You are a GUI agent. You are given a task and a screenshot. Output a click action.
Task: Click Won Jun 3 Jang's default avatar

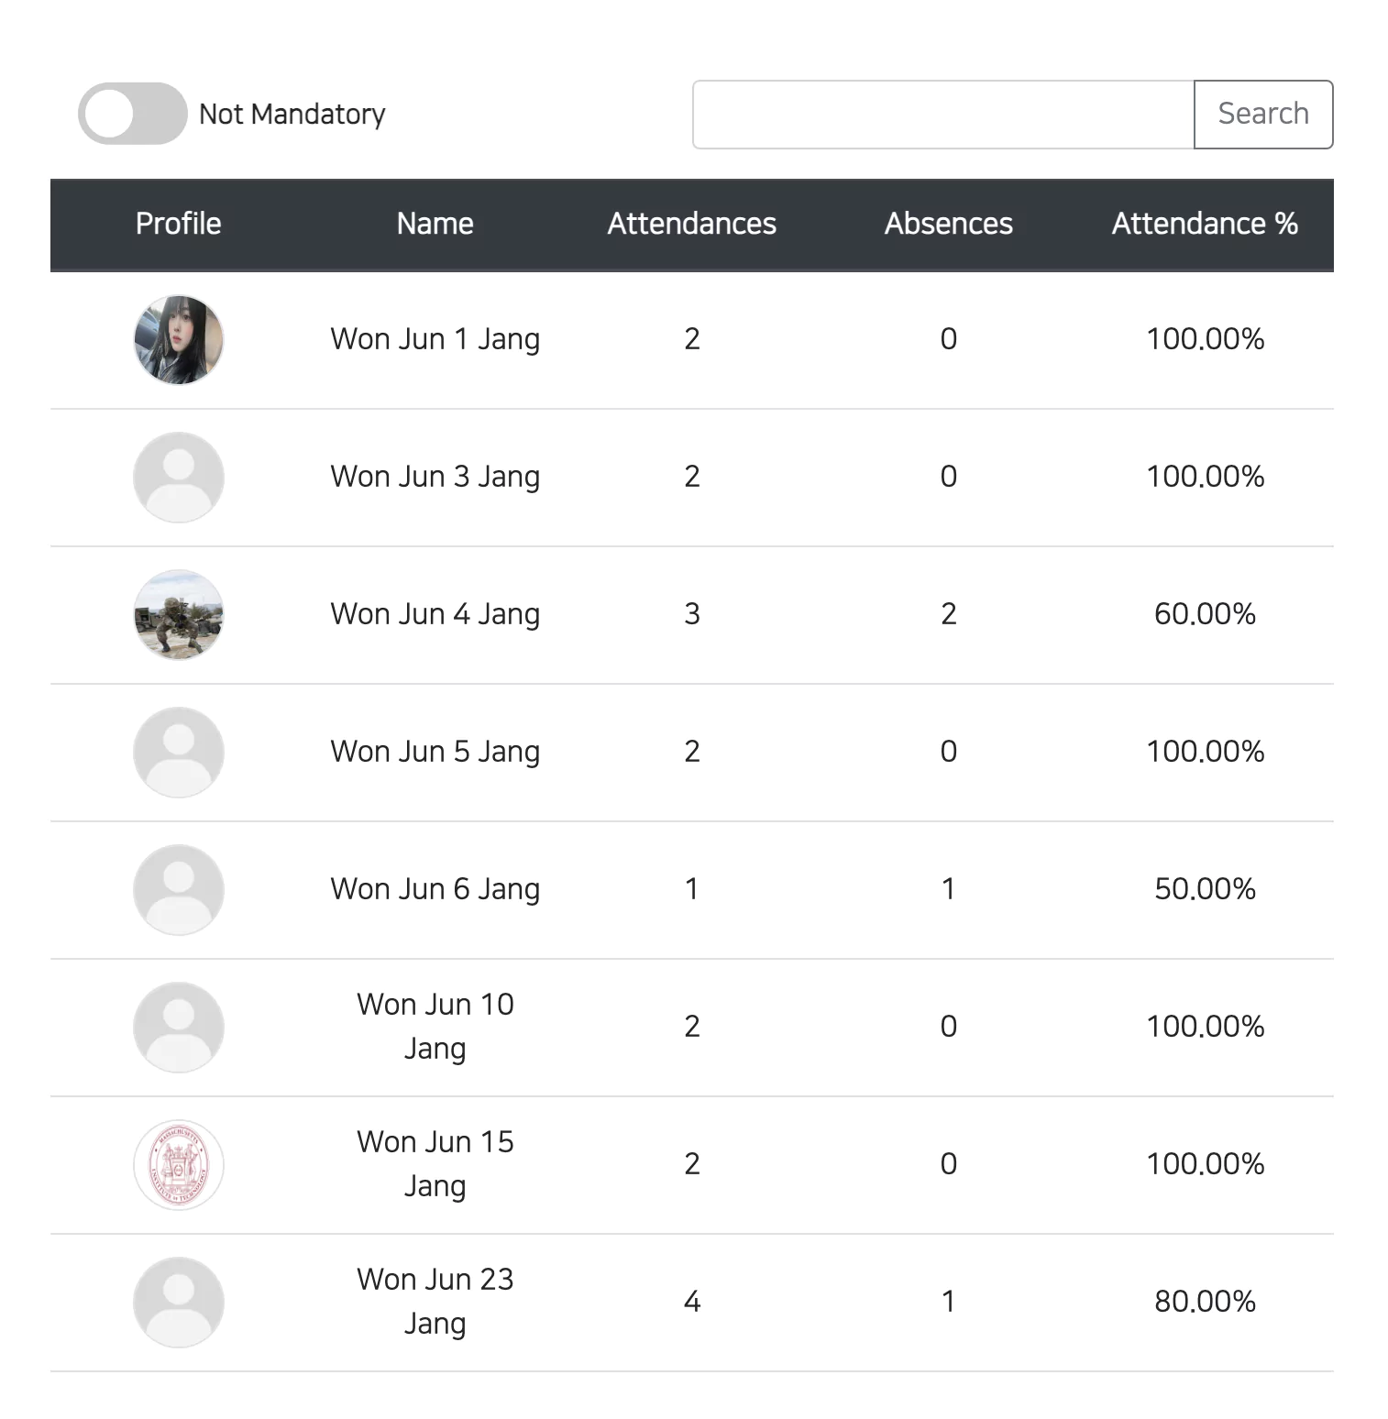click(x=179, y=478)
